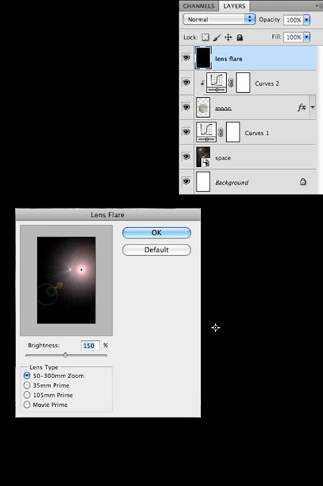This screenshot has height=486, width=323.
Task: Open the Layers panel options menu icon
Action: [x=319, y=6]
